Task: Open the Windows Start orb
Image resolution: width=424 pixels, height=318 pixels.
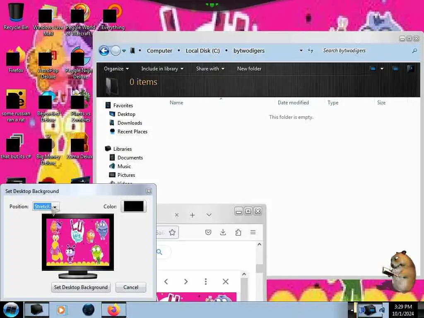Action: [x=11, y=310]
